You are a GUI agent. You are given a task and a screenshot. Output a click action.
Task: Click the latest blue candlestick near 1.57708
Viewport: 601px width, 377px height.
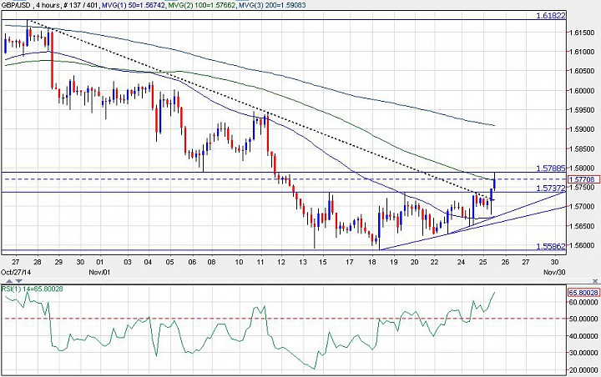[495, 183]
